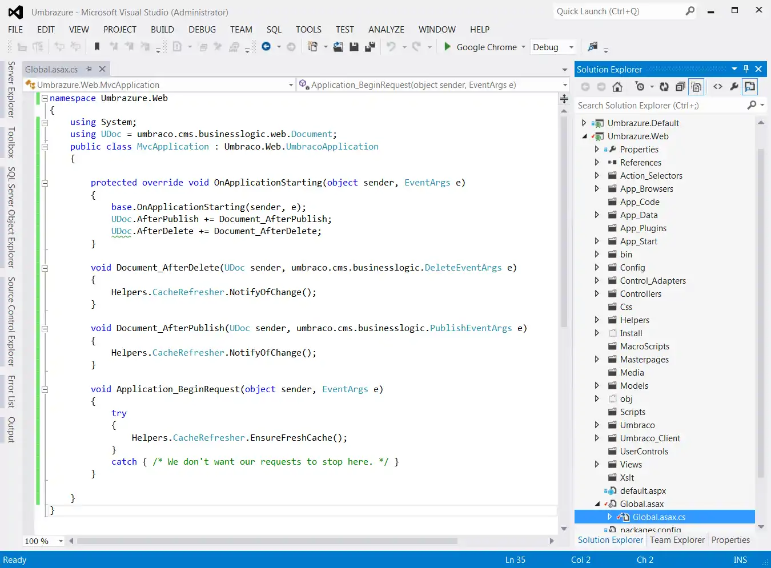771x568 pixels.
Task: Click the New Project toolbar icon
Action: 312,47
